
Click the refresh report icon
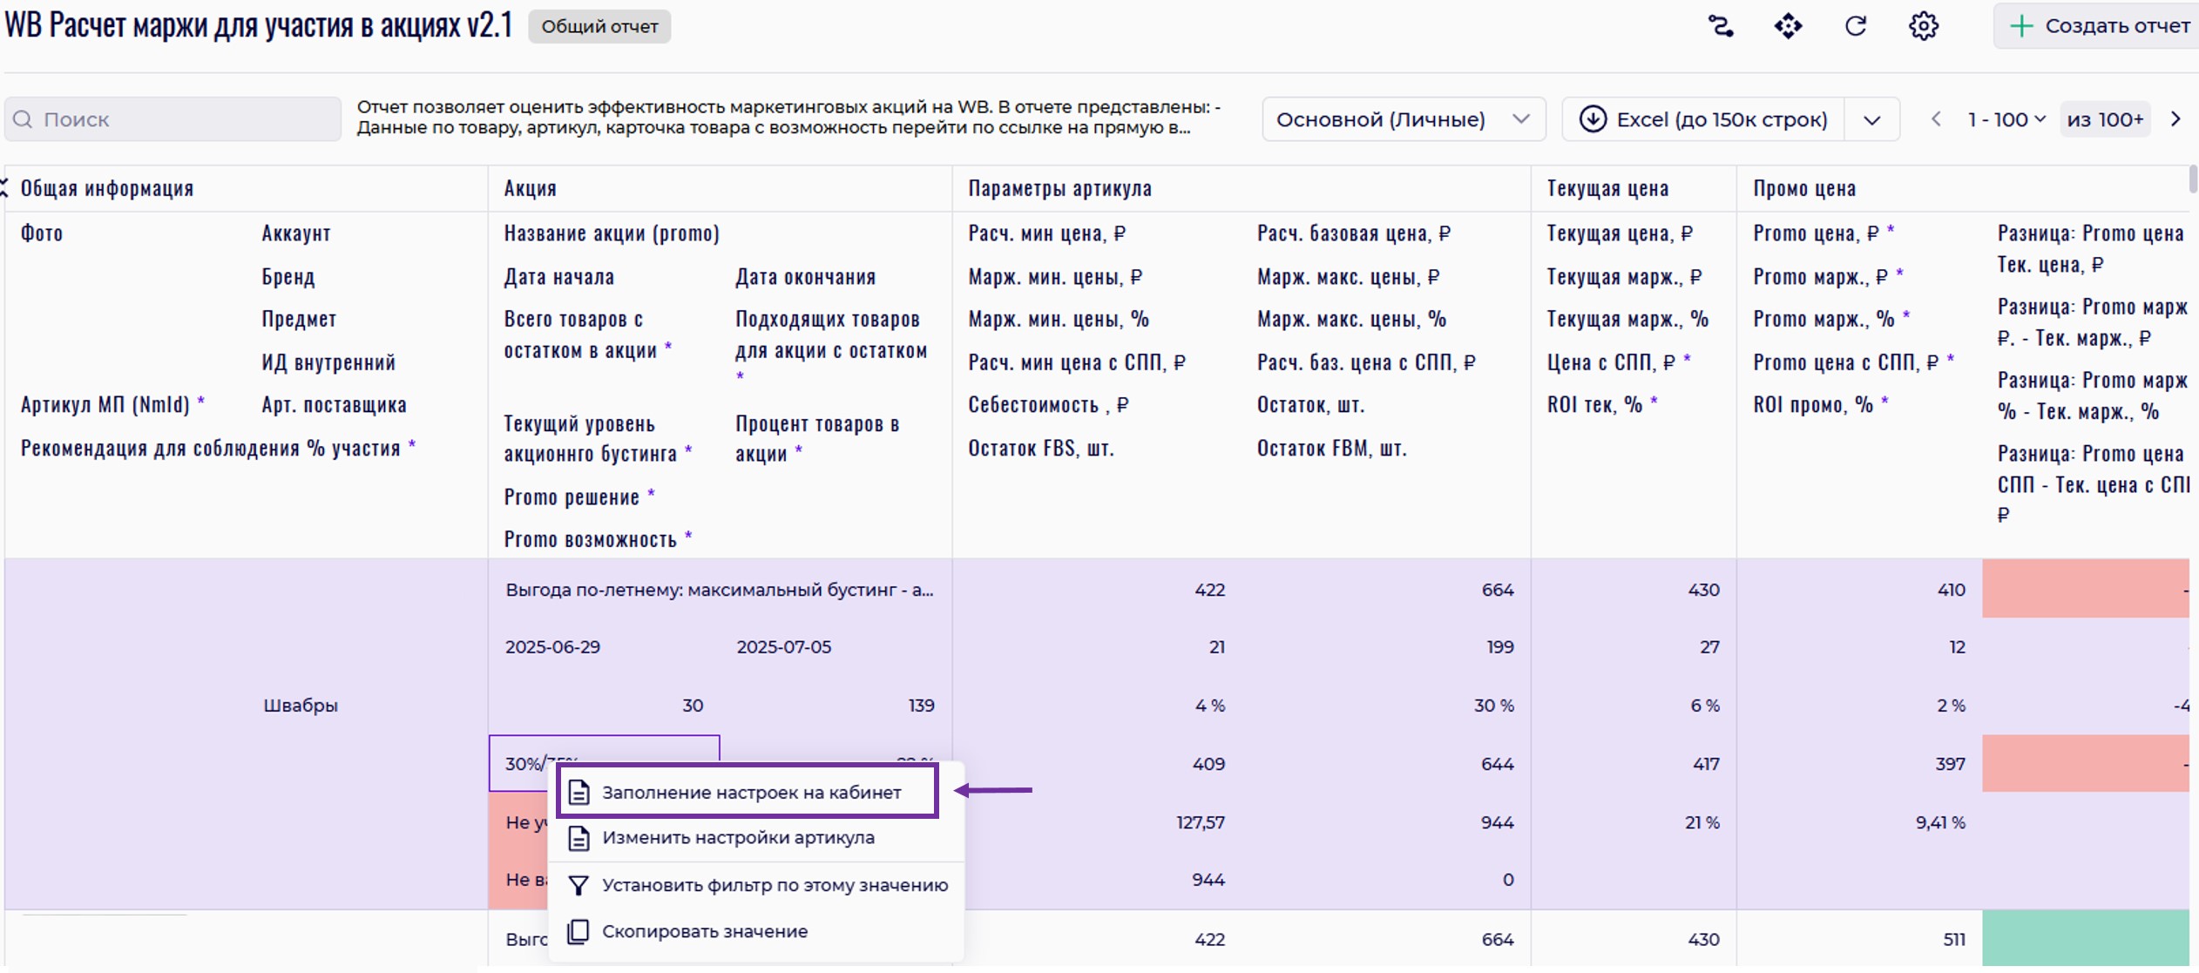tap(1856, 26)
